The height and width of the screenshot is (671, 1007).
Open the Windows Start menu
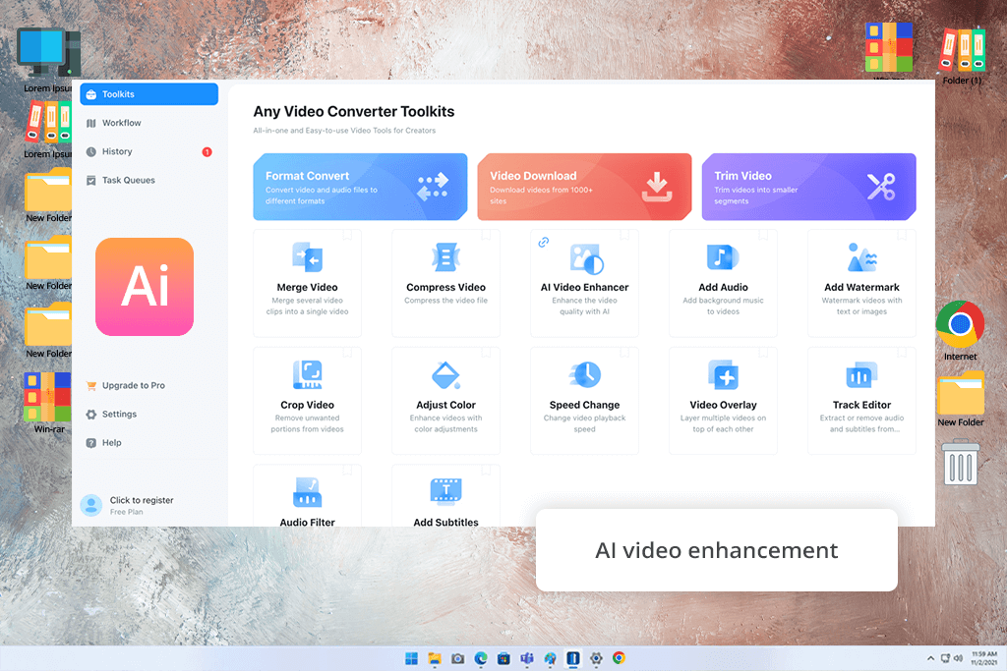click(x=412, y=658)
